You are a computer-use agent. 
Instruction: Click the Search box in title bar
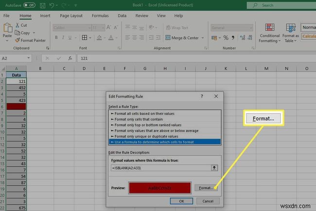pyautogui.click(x=281, y=5)
